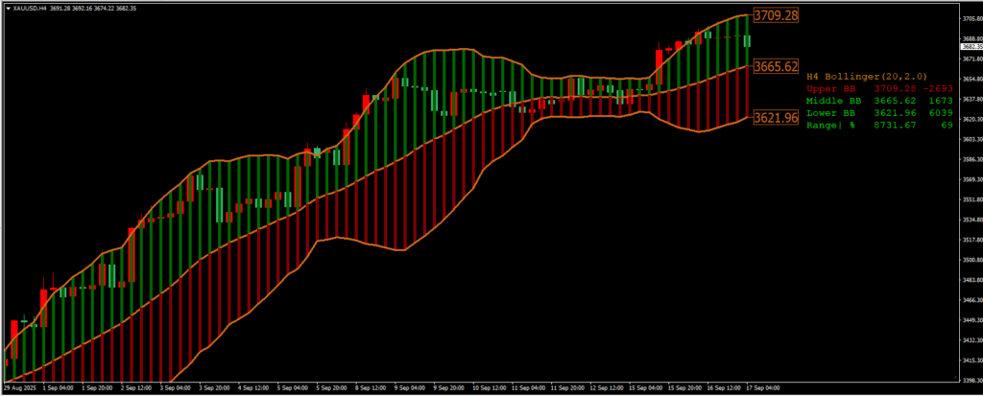Click the 3654.80 price axis label
This screenshot has height=396, width=983.
point(971,79)
